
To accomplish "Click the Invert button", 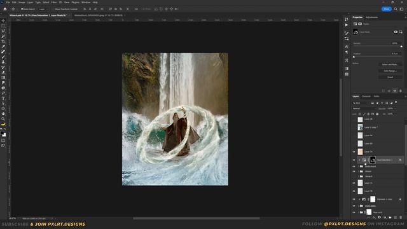I will click(x=390, y=77).
